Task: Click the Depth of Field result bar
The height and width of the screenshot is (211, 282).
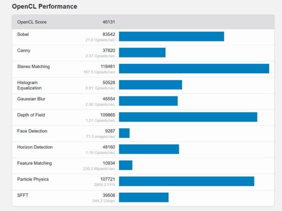Action: pyautogui.click(x=188, y=117)
